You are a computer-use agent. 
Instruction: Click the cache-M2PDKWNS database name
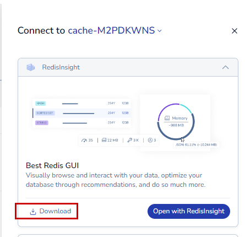point(111,30)
